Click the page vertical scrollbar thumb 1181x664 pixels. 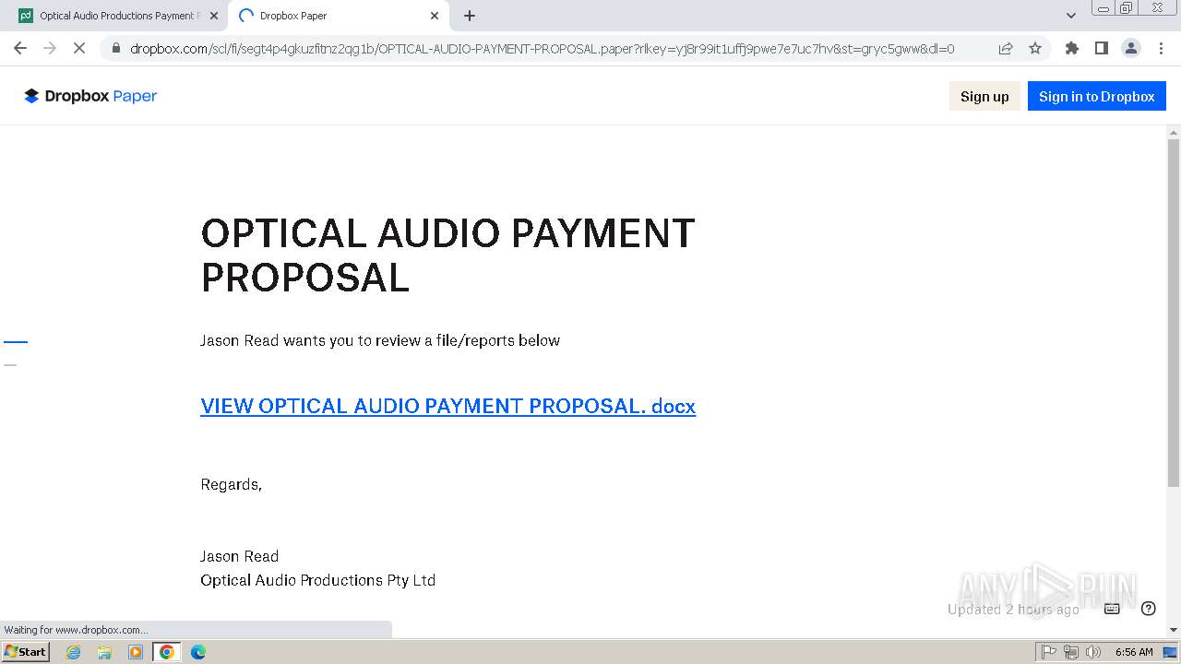point(1174,312)
